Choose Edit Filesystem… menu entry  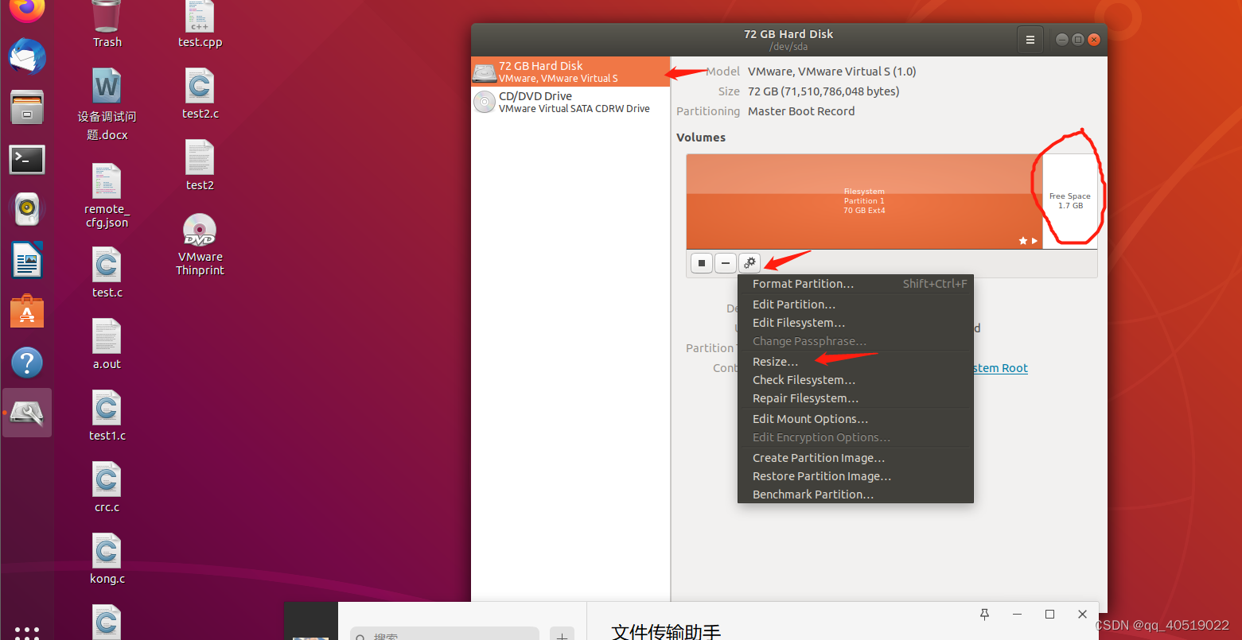coord(855,323)
